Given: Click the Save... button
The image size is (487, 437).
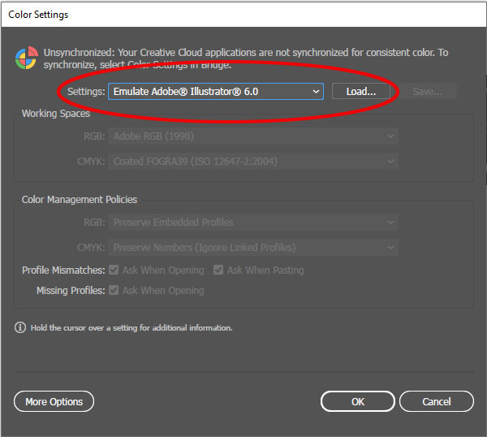Looking at the screenshot, I should (427, 92).
